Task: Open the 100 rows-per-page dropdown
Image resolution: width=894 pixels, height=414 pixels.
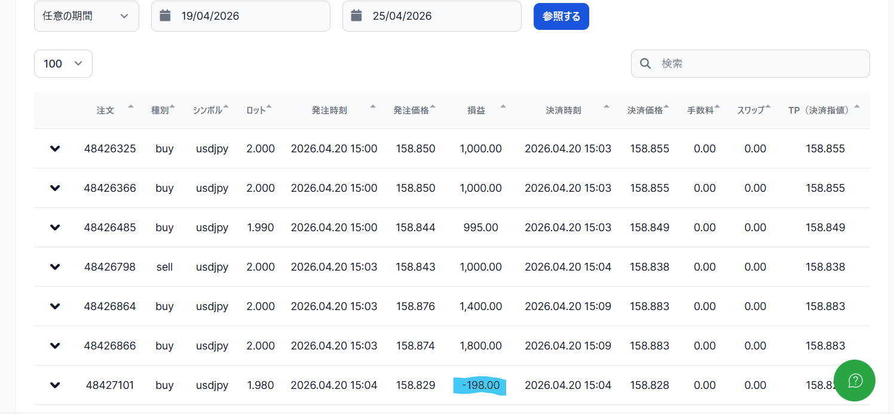Action: coord(63,63)
